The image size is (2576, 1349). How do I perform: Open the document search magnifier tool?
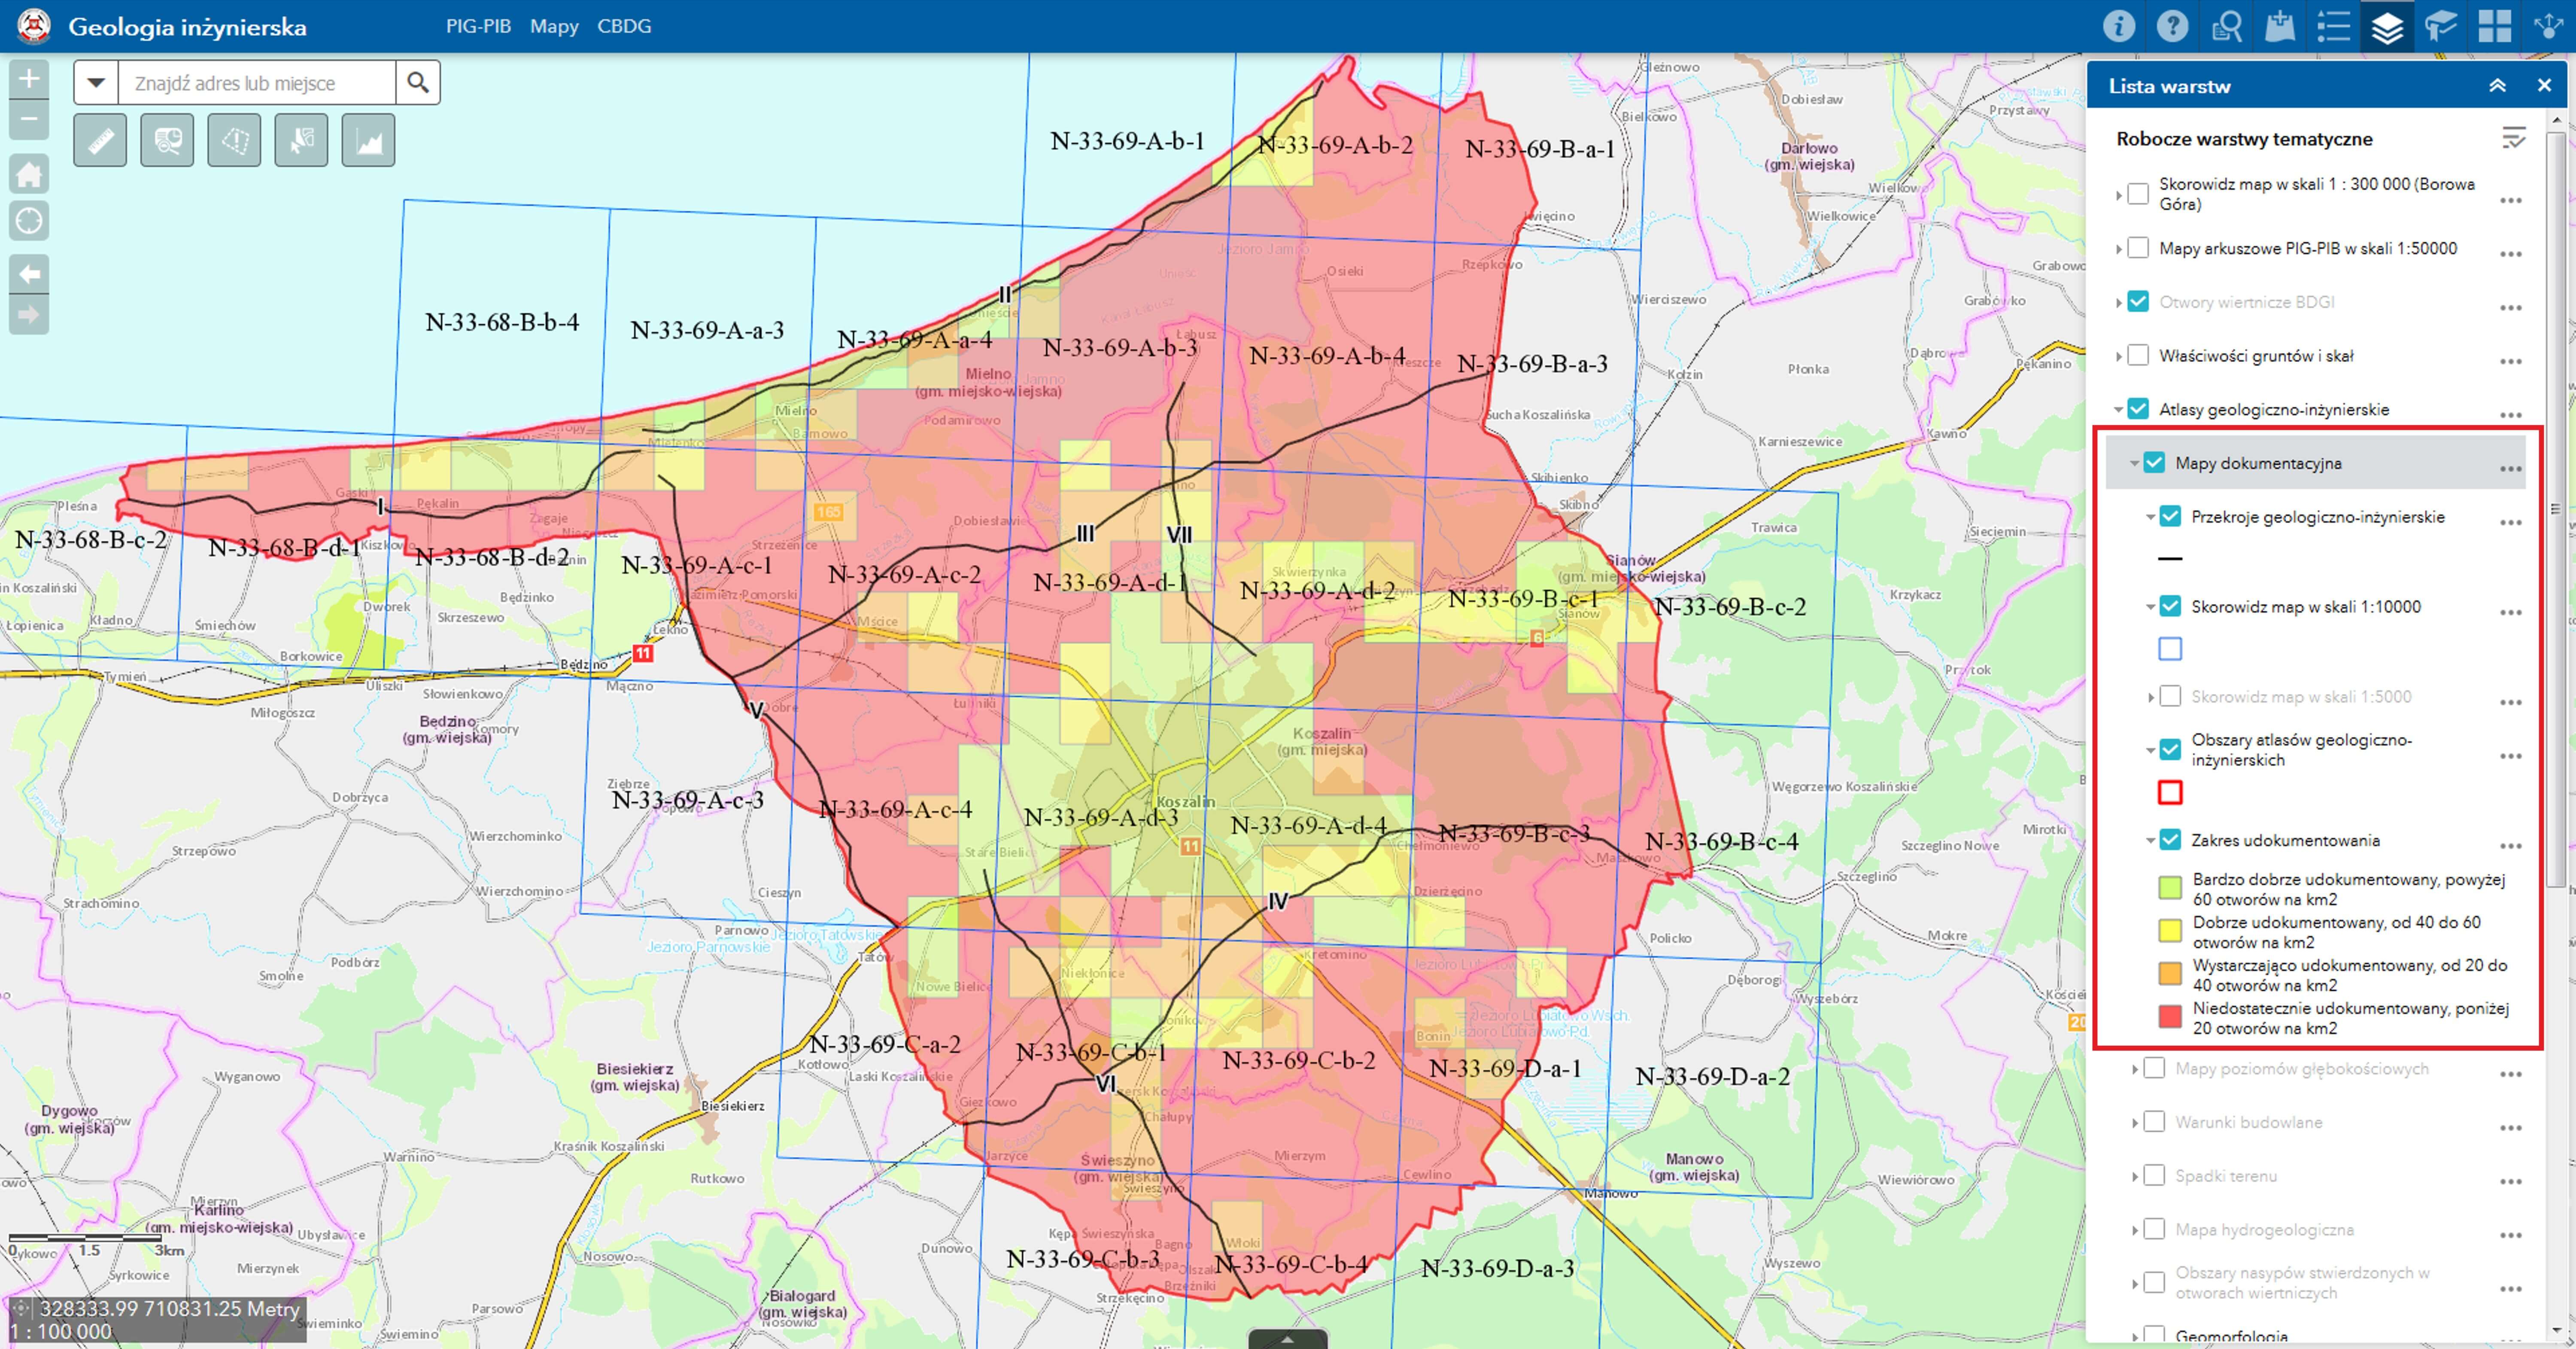pos(2226,26)
